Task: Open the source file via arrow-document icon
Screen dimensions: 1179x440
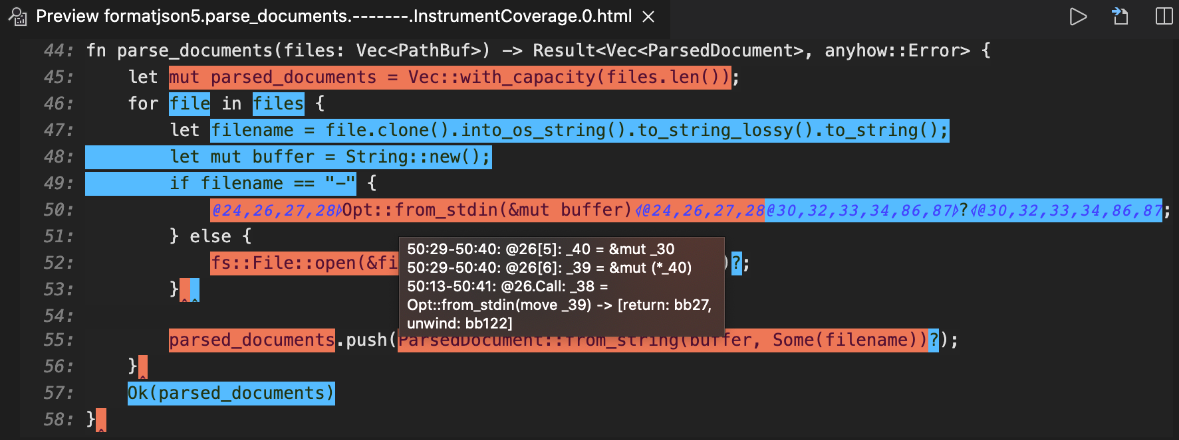Action: [1120, 17]
